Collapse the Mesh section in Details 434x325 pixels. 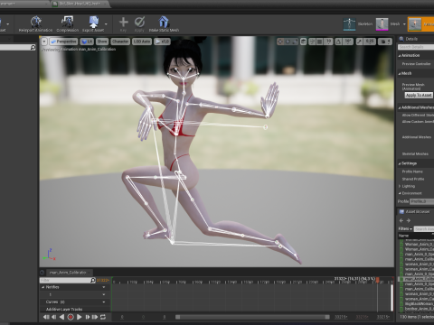[400, 74]
